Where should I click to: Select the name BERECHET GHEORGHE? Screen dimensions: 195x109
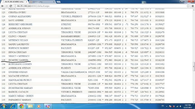(20, 24)
